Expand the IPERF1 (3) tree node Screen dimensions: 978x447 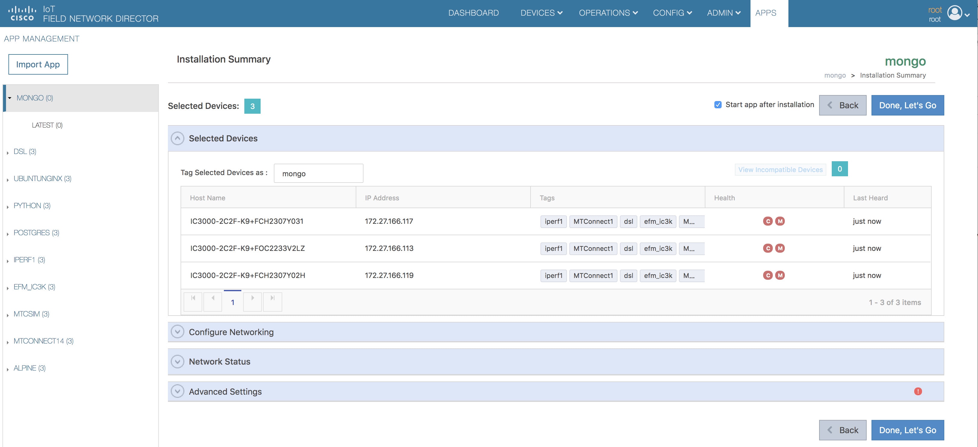pos(8,261)
